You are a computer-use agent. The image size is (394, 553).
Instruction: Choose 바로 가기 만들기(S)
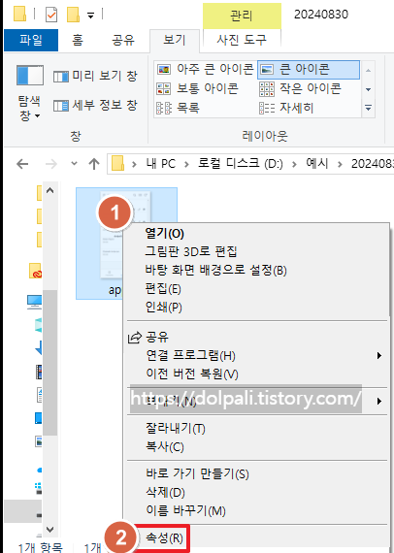[x=197, y=473]
